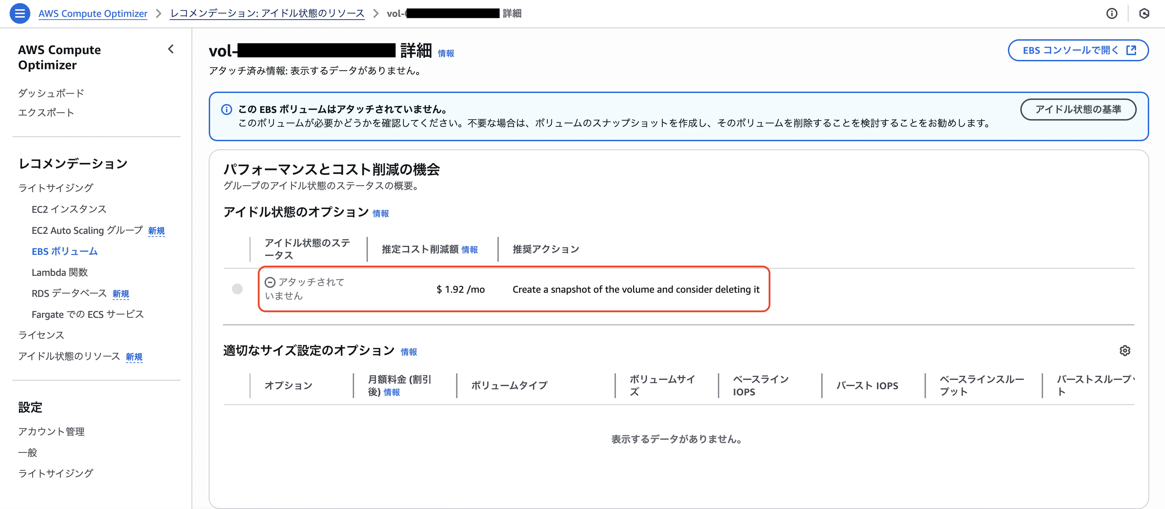The height and width of the screenshot is (509, 1165).
Task: Select EC2 インスタンス in sidebar
Action: [69, 209]
